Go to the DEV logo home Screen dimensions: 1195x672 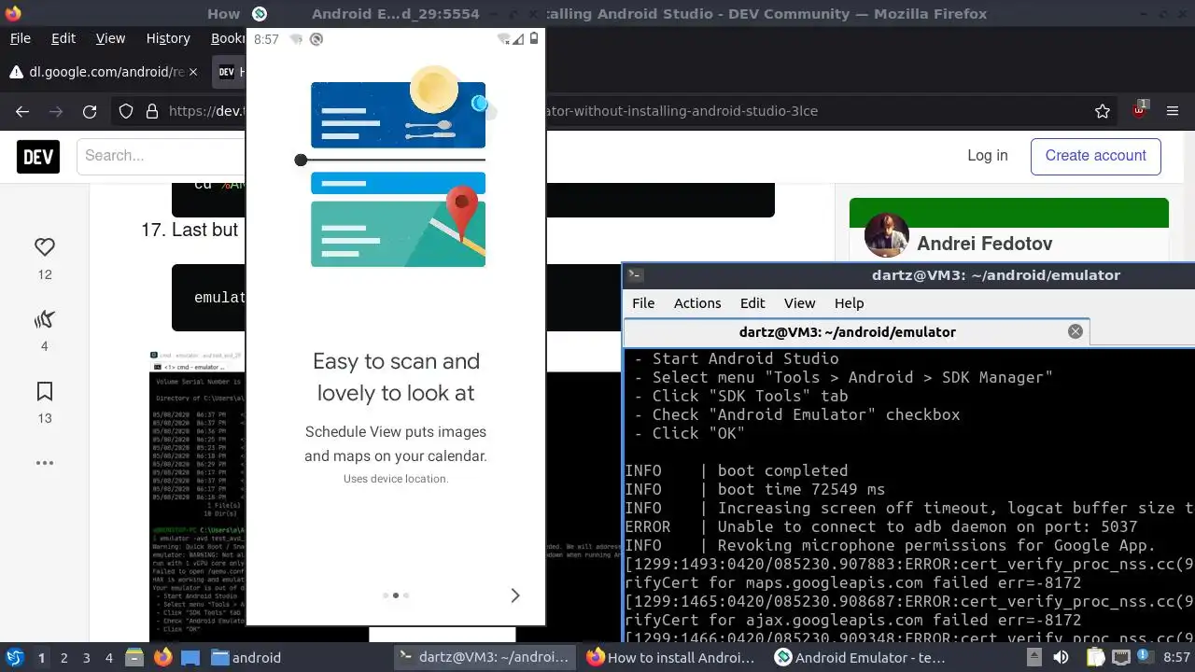[x=38, y=156]
